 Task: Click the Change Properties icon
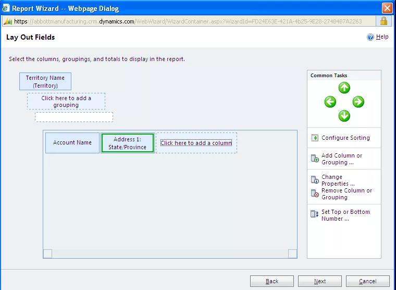coord(315,180)
